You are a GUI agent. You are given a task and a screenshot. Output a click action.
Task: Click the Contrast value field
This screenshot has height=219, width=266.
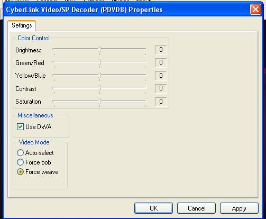161,88
